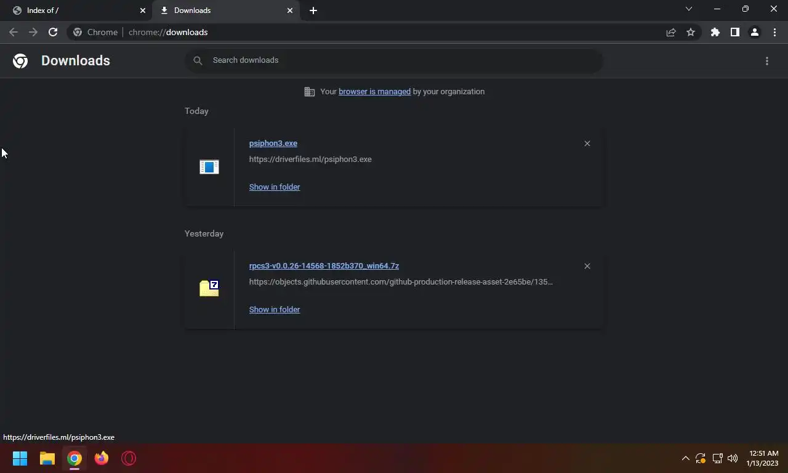Open the rpcs3-v0.0.26 win64.7z file link
The width and height of the screenshot is (788, 473).
(x=324, y=266)
